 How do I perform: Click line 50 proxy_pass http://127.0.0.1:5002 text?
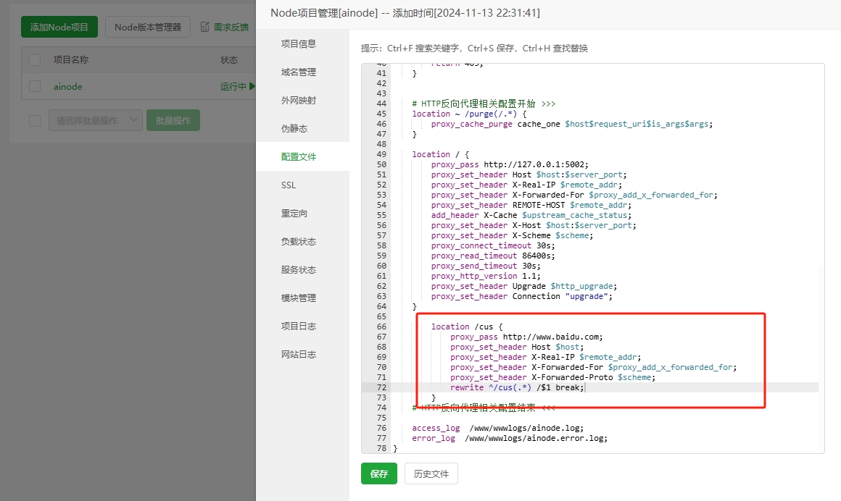pos(510,164)
